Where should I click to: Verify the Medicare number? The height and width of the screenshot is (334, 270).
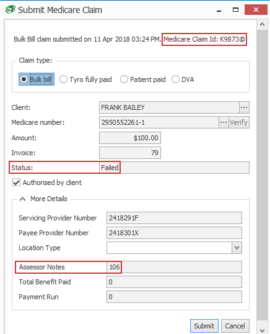pyautogui.click(x=239, y=122)
